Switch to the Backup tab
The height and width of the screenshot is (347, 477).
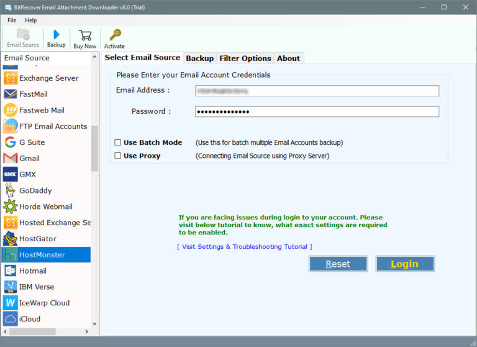(200, 58)
